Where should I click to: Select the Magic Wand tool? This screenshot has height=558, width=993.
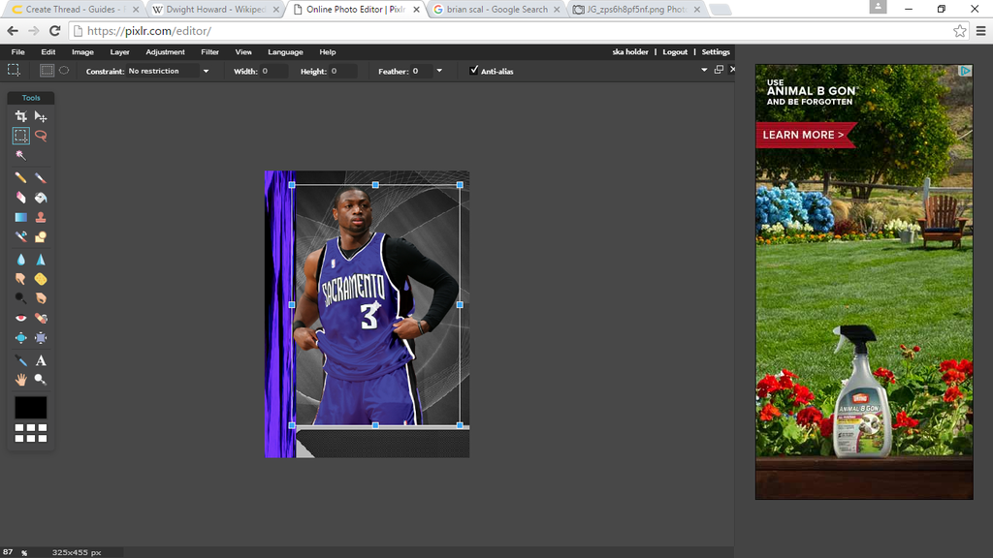coord(21,155)
